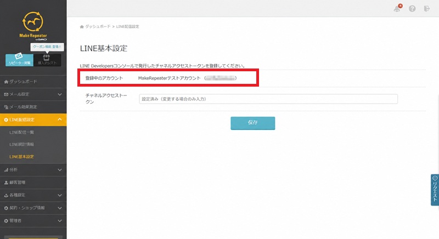This screenshot has height=239, width=439.
Task: Expand the メール設定 chevron
Action: [60, 94]
